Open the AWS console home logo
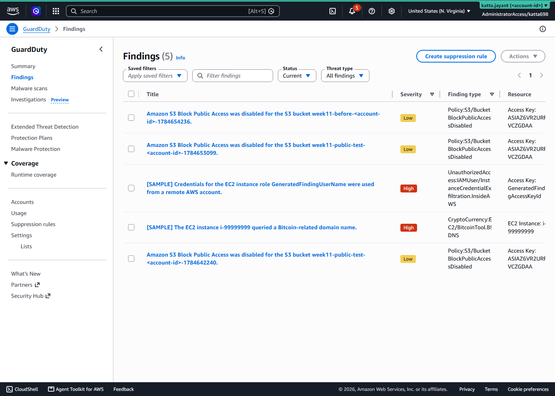Image resolution: width=555 pixels, height=396 pixels. coord(13,11)
